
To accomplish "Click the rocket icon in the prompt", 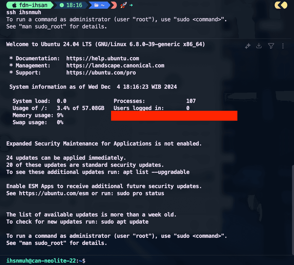I will 124,5.
